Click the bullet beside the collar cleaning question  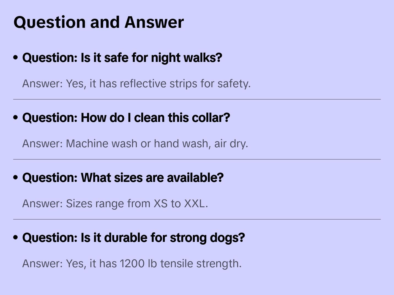coord(16,118)
